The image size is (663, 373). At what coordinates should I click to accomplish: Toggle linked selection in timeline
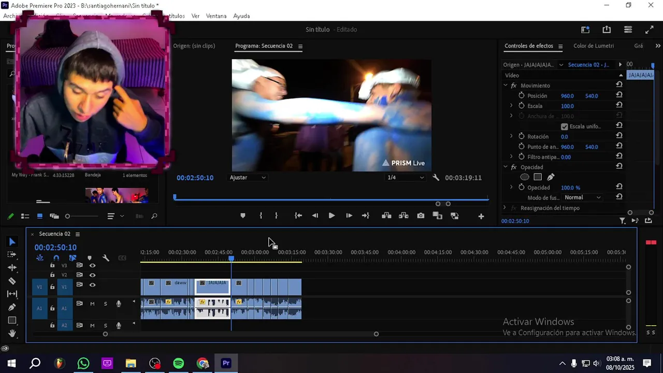(x=73, y=258)
